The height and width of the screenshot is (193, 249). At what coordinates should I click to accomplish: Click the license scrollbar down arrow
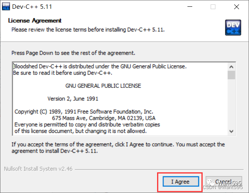pos(231,131)
